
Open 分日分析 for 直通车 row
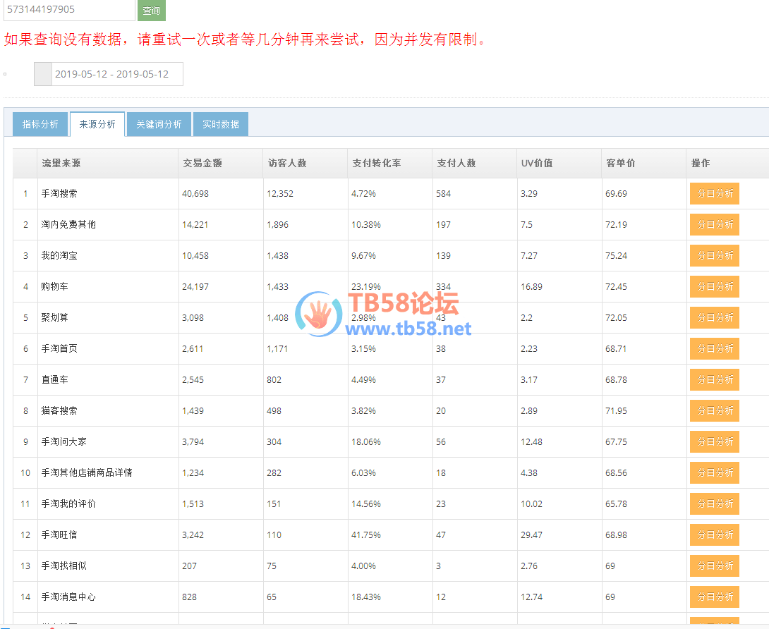(x=715, y=379)
